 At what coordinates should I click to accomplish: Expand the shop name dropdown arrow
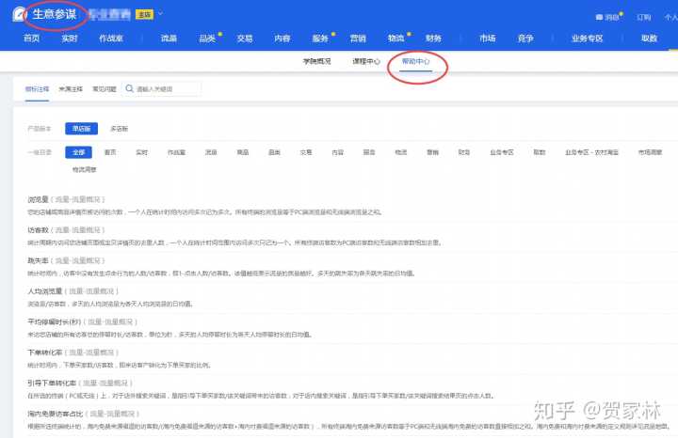pos(161,14)
